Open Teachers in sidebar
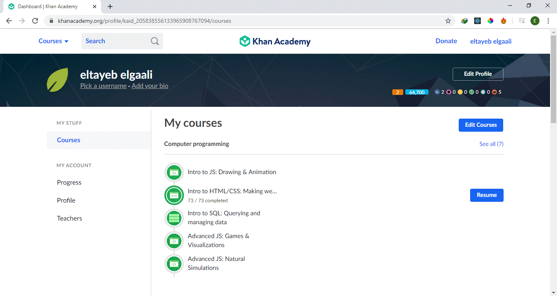This screenshot has height=296, width=557. [69, 219]
